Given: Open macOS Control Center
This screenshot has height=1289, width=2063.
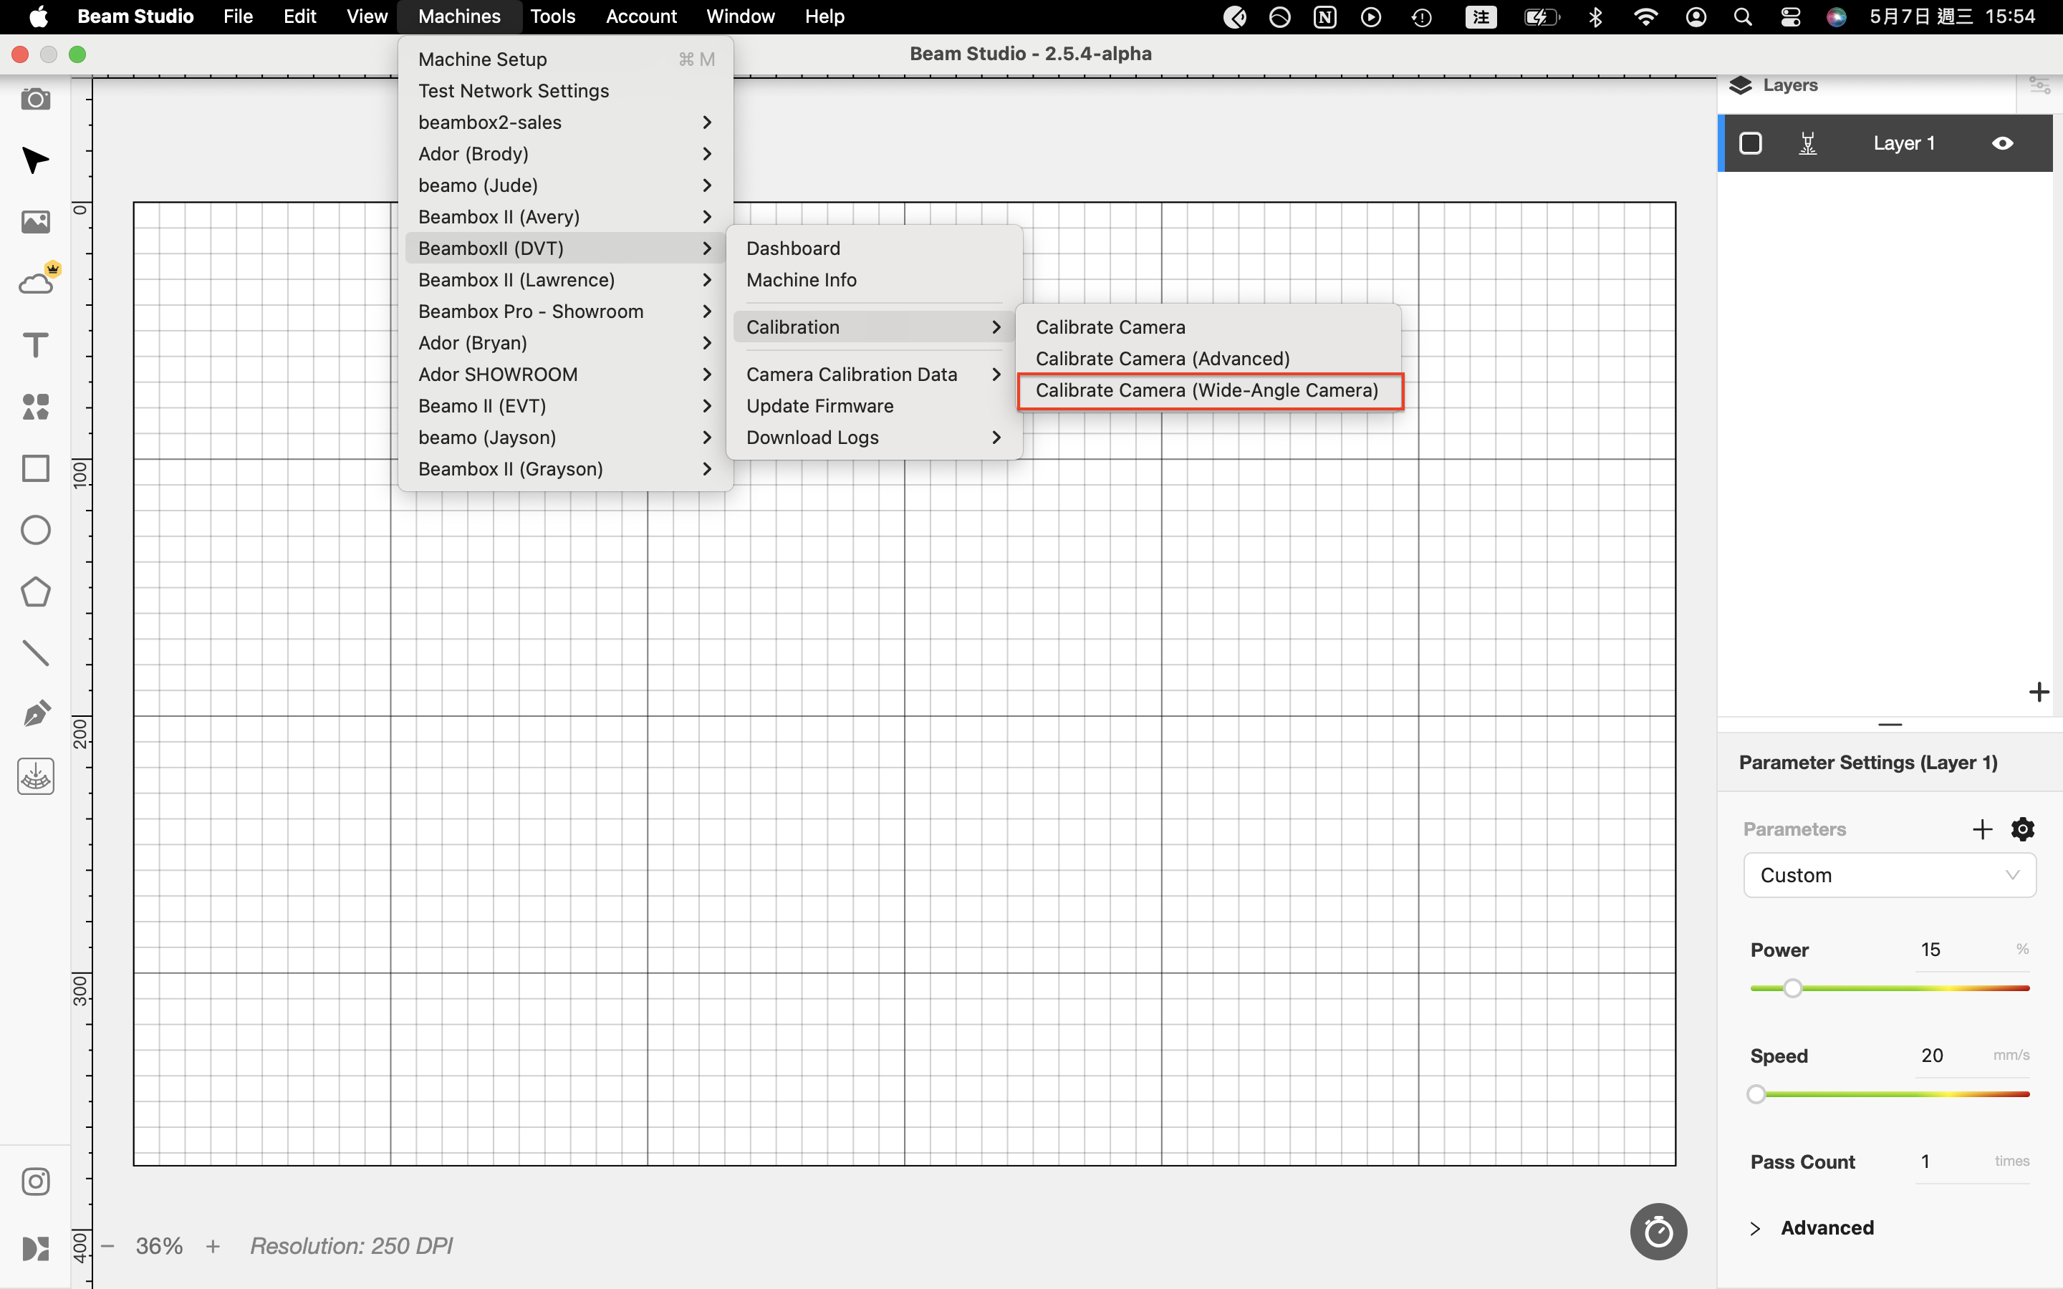Looking at the screenshot, I should tap(1790, 16).
